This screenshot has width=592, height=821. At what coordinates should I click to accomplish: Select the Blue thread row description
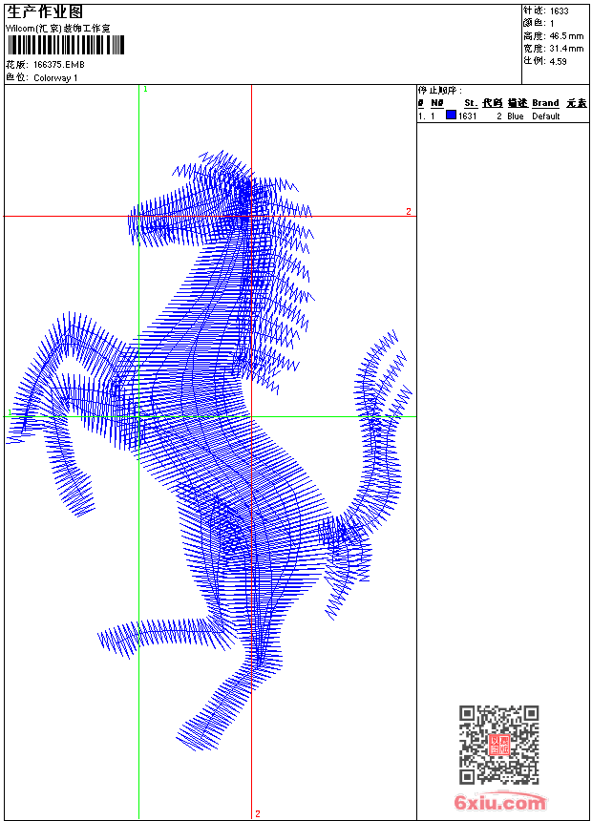[516, 116]
